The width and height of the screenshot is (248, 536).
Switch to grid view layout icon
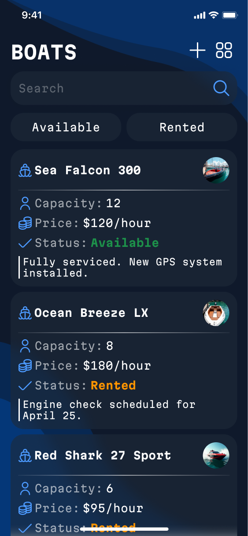224,51
